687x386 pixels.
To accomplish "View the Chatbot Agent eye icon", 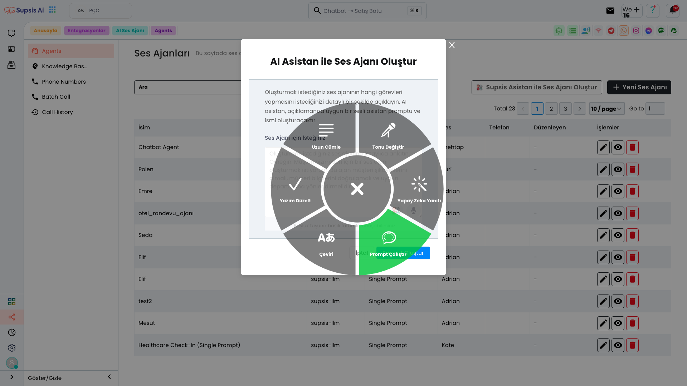I will point(618,147).
